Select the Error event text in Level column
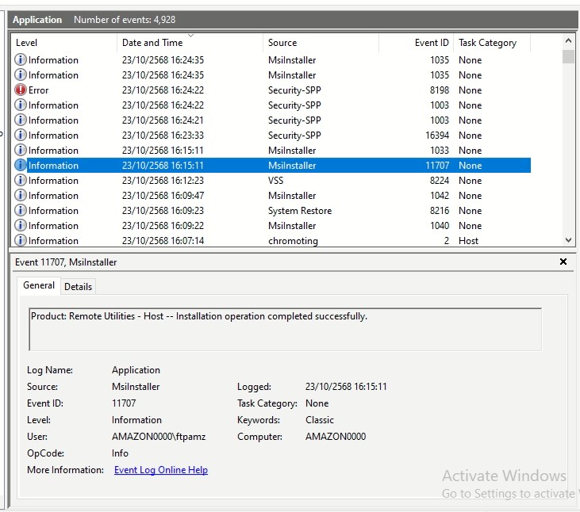Image resolution: width=580 pixels, height=512 pixels. pyautogui.click(x=38, y=90)
